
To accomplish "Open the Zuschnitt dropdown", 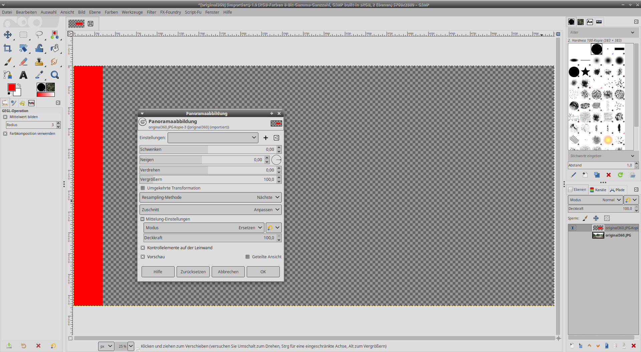I will click(x=210, y=210).
